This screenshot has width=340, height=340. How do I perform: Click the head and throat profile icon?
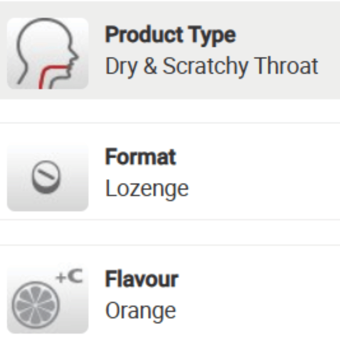tap(48, 53)
